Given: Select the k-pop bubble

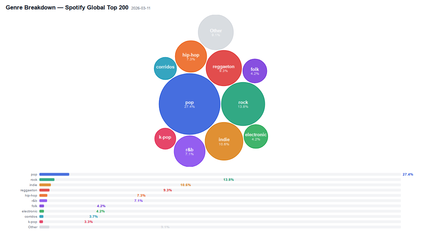Looking at the screenshot, I should pyautogui.click(x=165, y=138).
